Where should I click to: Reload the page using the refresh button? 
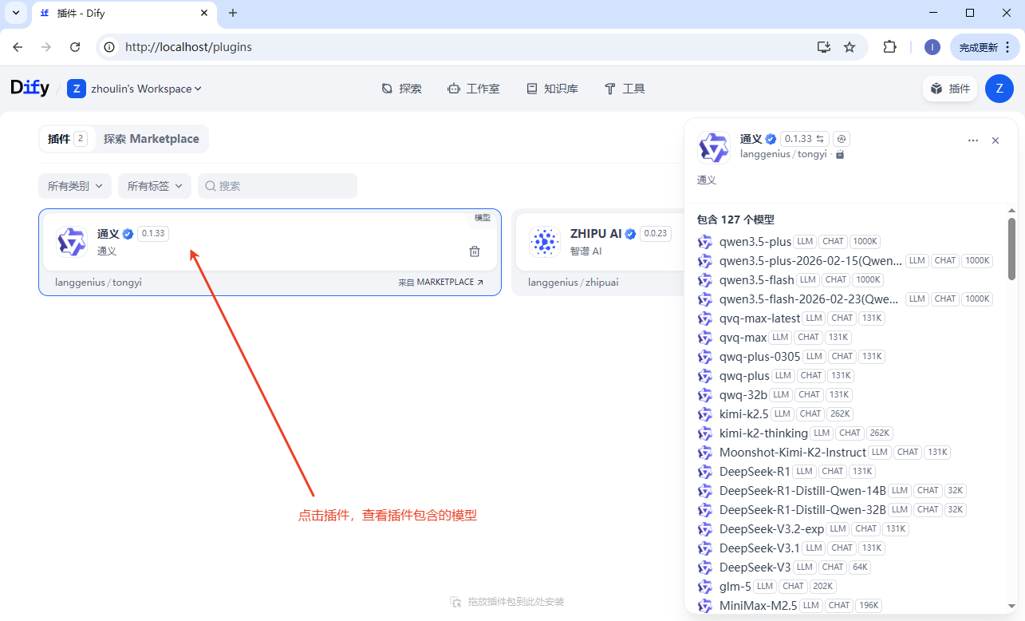75,47
